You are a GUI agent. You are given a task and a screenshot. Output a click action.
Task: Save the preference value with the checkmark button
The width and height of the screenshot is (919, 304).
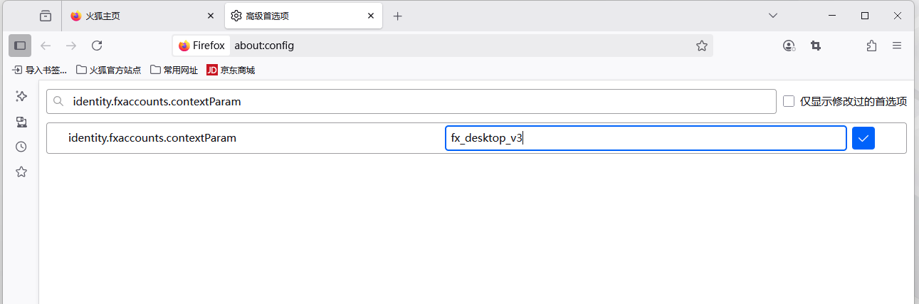tap(863, 138)
